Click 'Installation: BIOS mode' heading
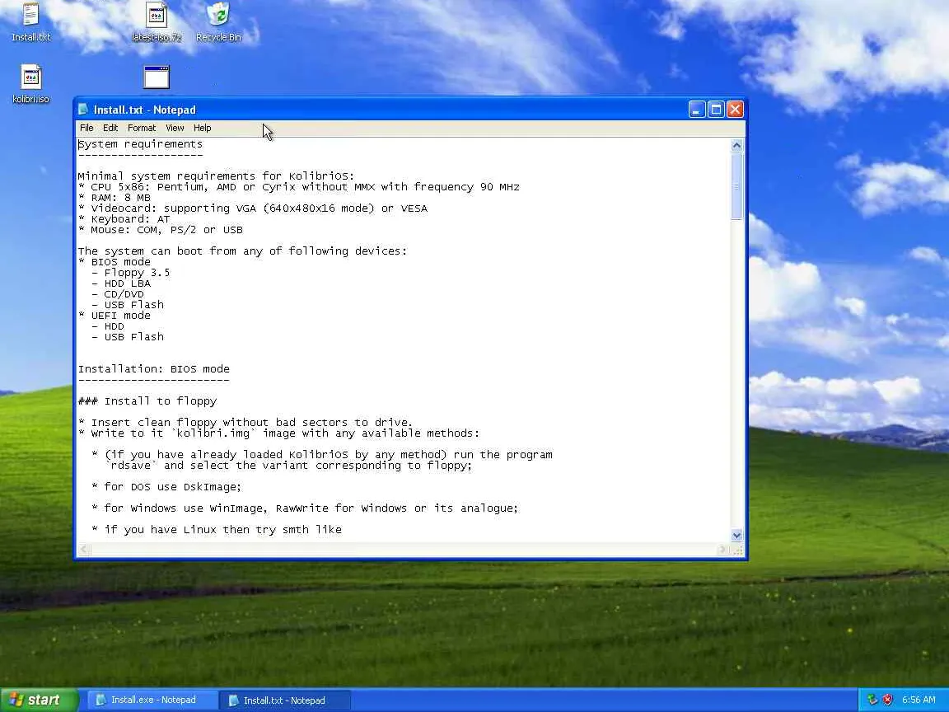 [154, 368]
